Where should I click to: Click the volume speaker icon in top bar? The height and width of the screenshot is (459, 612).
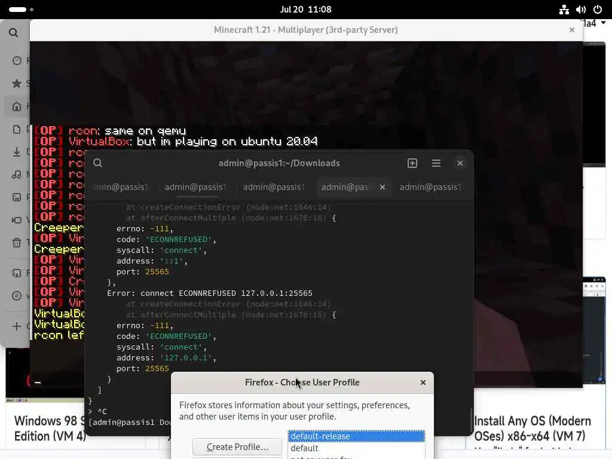pos(581,10)
